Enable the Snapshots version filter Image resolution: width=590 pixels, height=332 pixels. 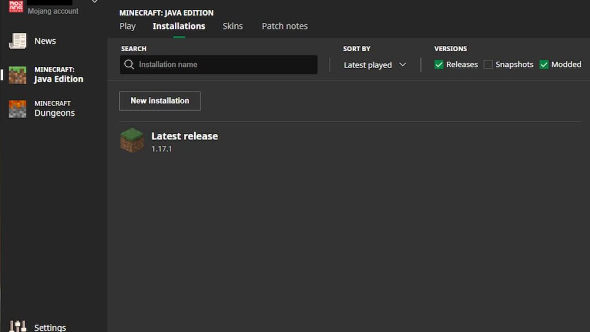pos(488,65)
